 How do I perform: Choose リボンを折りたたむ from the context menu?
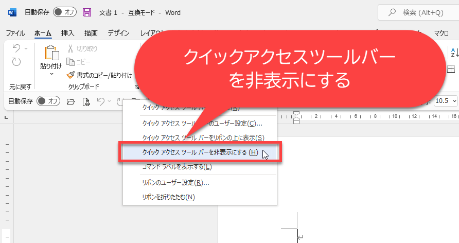coord(168,197)
